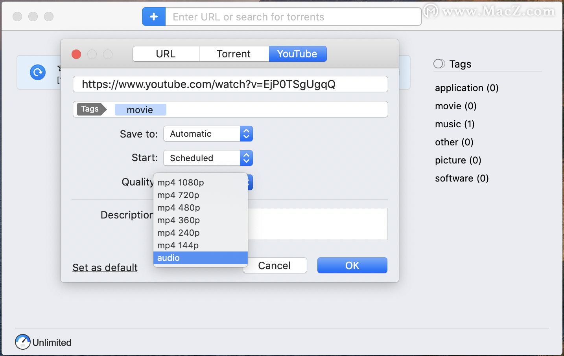Choose mp4 480p quality
The image size is (564, 356).
(200, 207)
